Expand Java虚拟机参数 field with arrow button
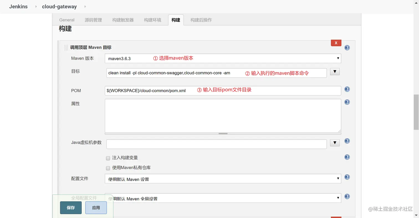This screenshot has width=419, height=218. (335, 143)
